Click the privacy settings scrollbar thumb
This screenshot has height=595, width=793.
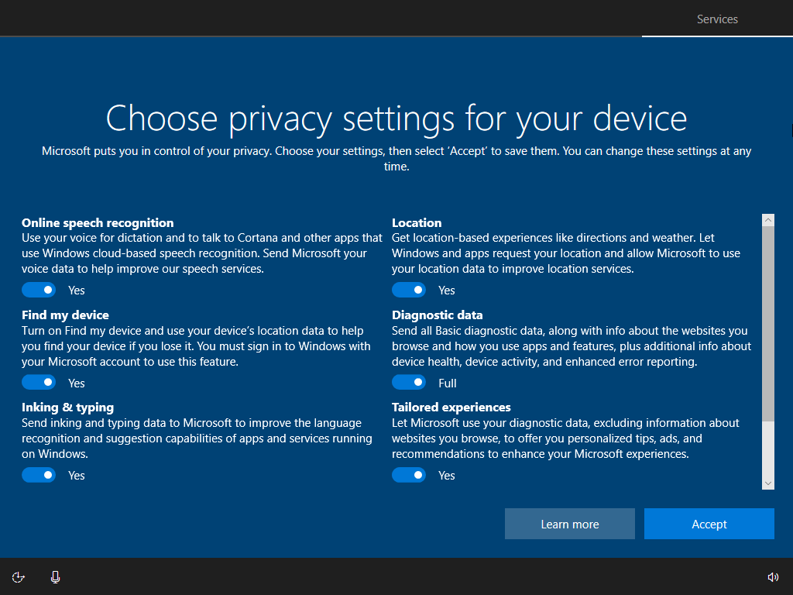[768, 323]
